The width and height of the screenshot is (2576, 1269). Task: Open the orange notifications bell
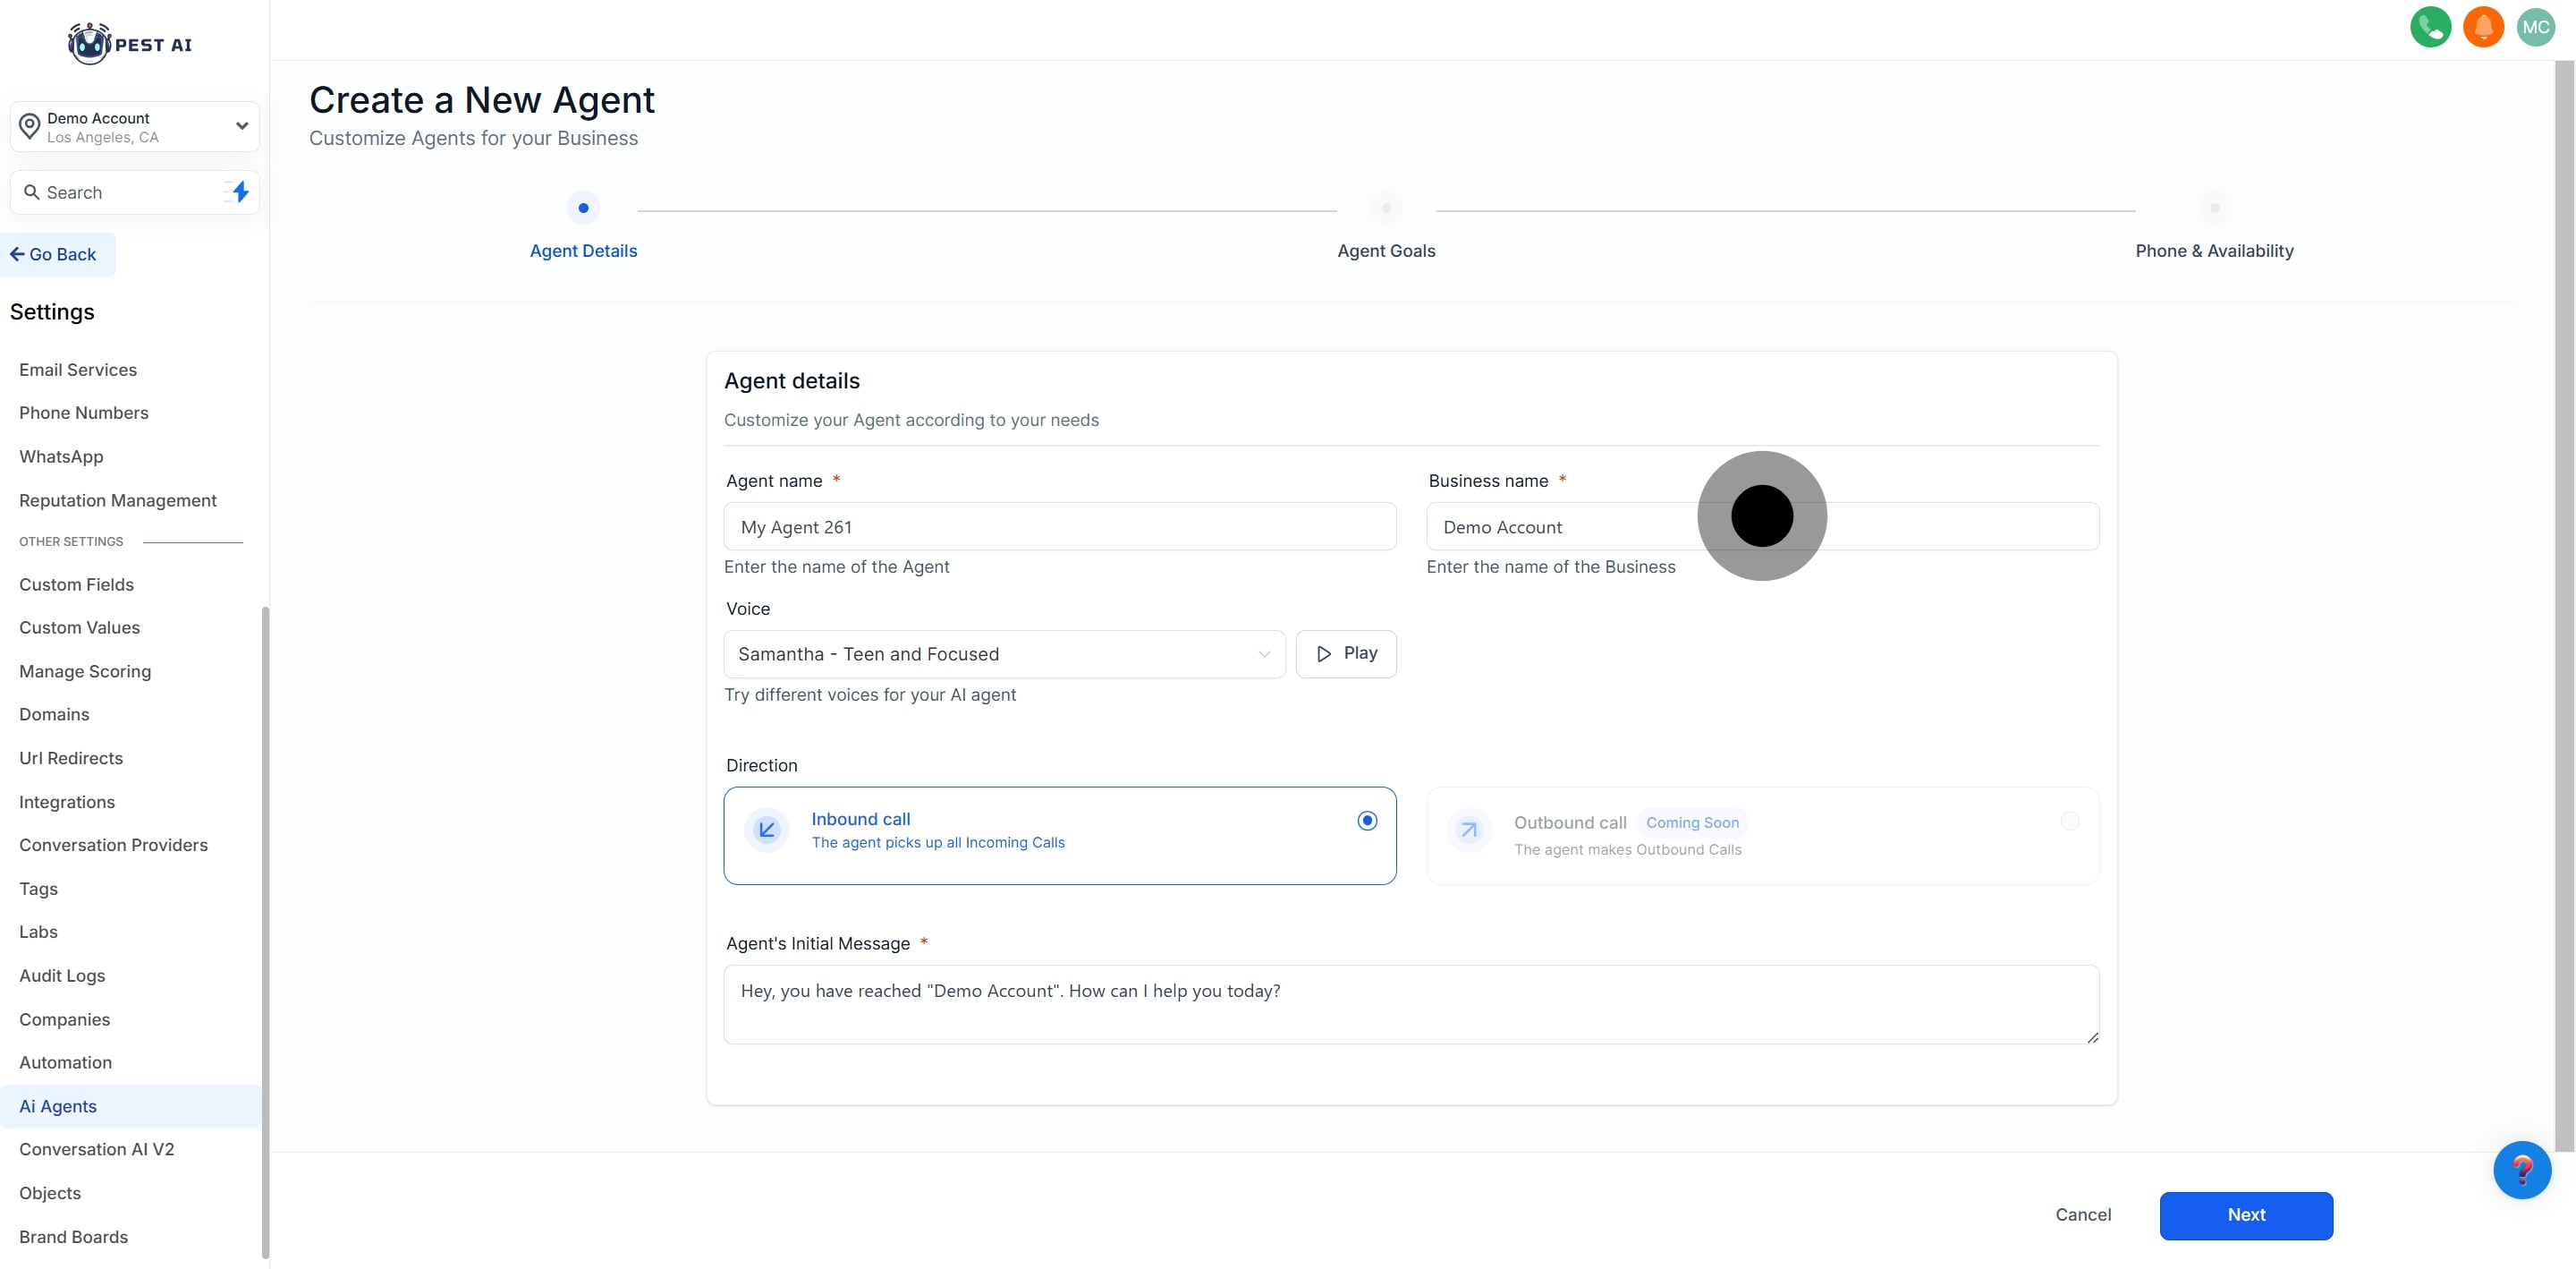[x=2483, y=27]
